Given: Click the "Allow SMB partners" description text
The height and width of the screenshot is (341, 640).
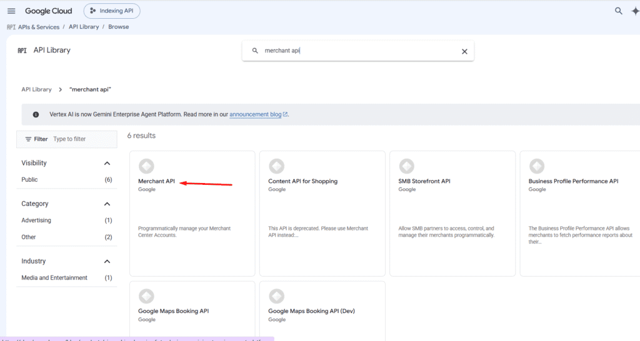Looking at the screenshot, I should pos(446,232).
